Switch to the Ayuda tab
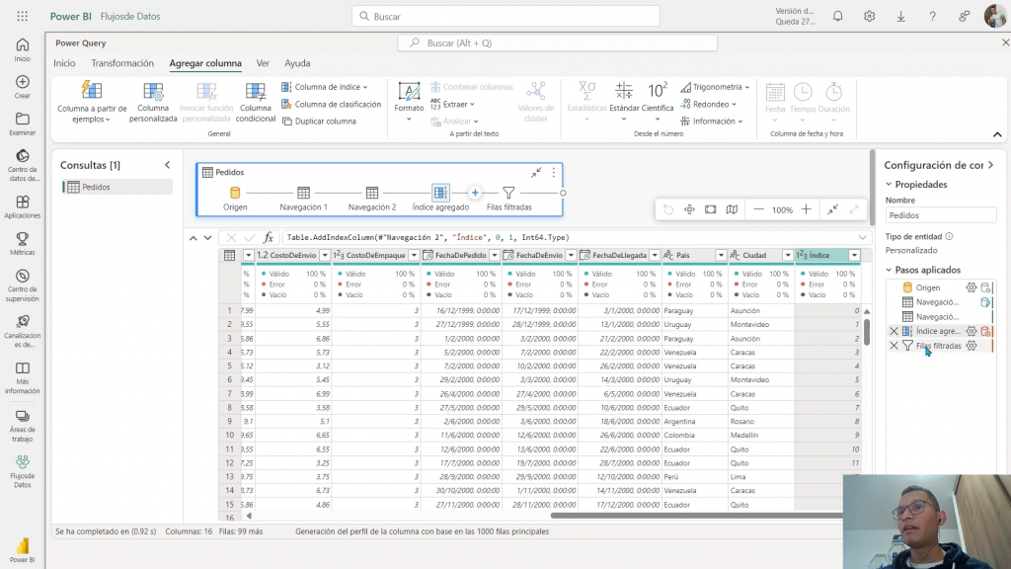The image size is (1011, 569). pyautogui.click(x=297, y=63)
